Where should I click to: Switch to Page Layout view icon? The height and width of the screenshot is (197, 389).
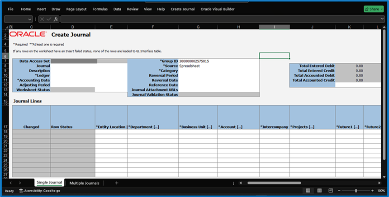pos(319,191)
